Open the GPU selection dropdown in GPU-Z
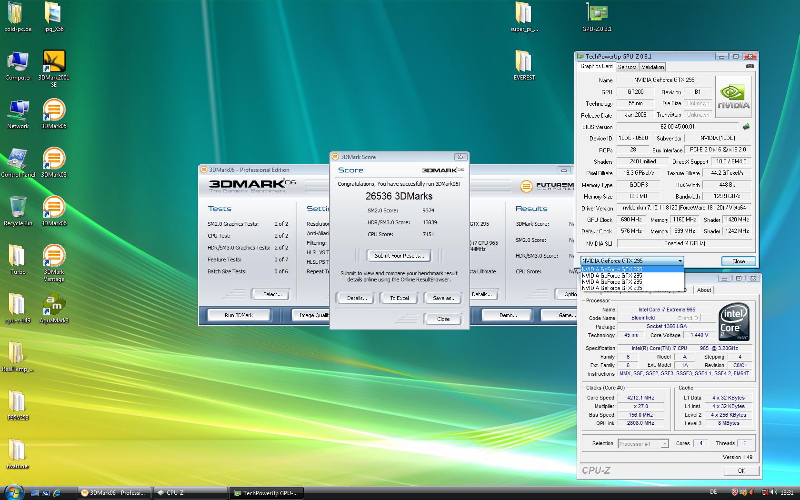The width and height of the screenshot is (800, 500). 632,261
